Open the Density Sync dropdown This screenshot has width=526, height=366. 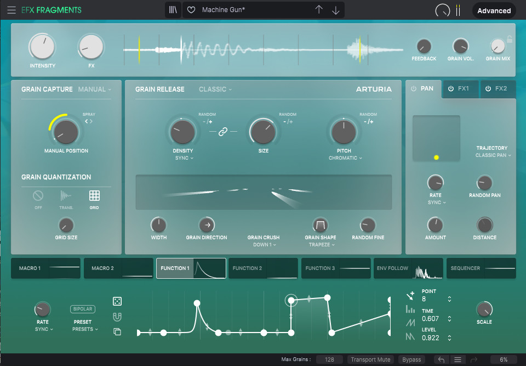coord(184,158)
